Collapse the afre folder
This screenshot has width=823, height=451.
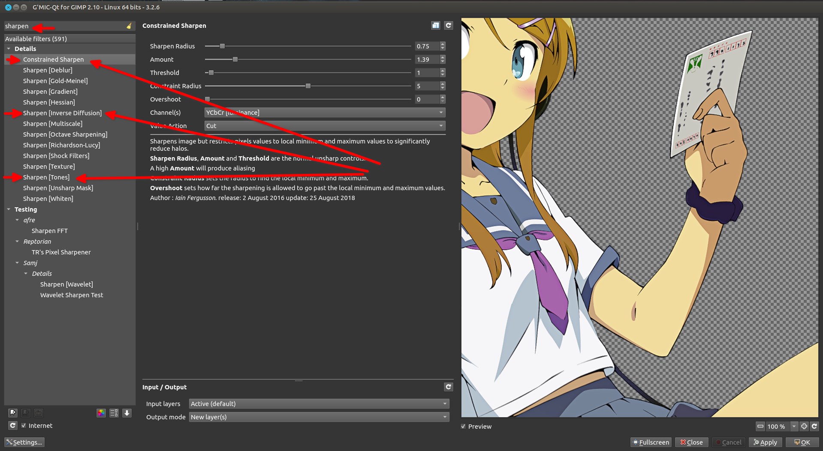[17, 220]
